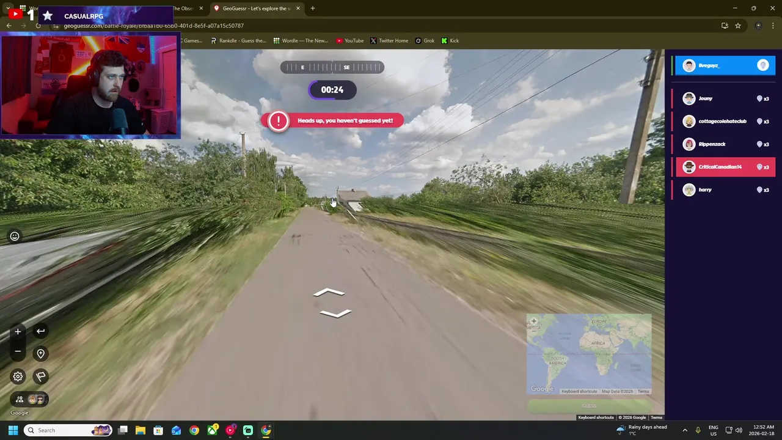Return to start checkpoint pin icon
Image resolution: width=782 pixels, height=440 pixels.
coord(40,354)
